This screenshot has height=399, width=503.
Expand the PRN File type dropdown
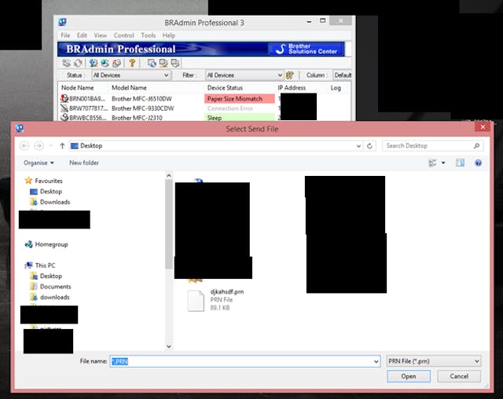click(x=433, y=361)
